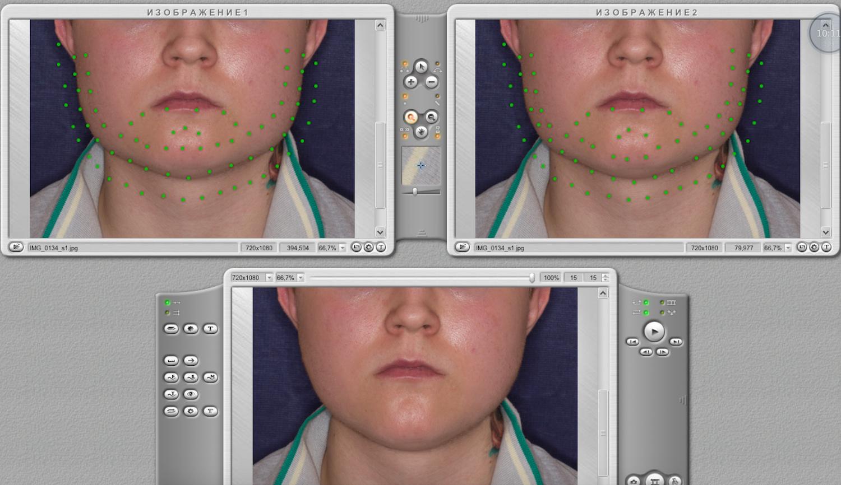Toggle the top green light in left panel

(x=167, y=302)
